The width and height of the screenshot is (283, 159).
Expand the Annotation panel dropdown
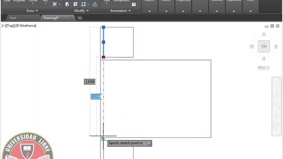tap(120, 11)
